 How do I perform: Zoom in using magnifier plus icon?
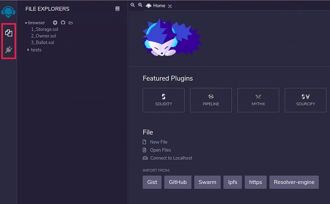tap(140, 5)
